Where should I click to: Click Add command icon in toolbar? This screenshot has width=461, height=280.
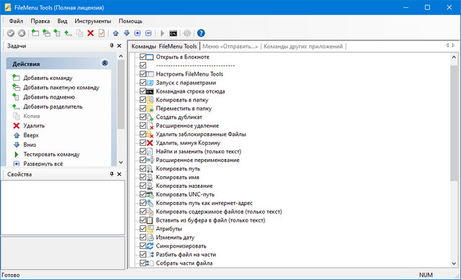[35, 33]
